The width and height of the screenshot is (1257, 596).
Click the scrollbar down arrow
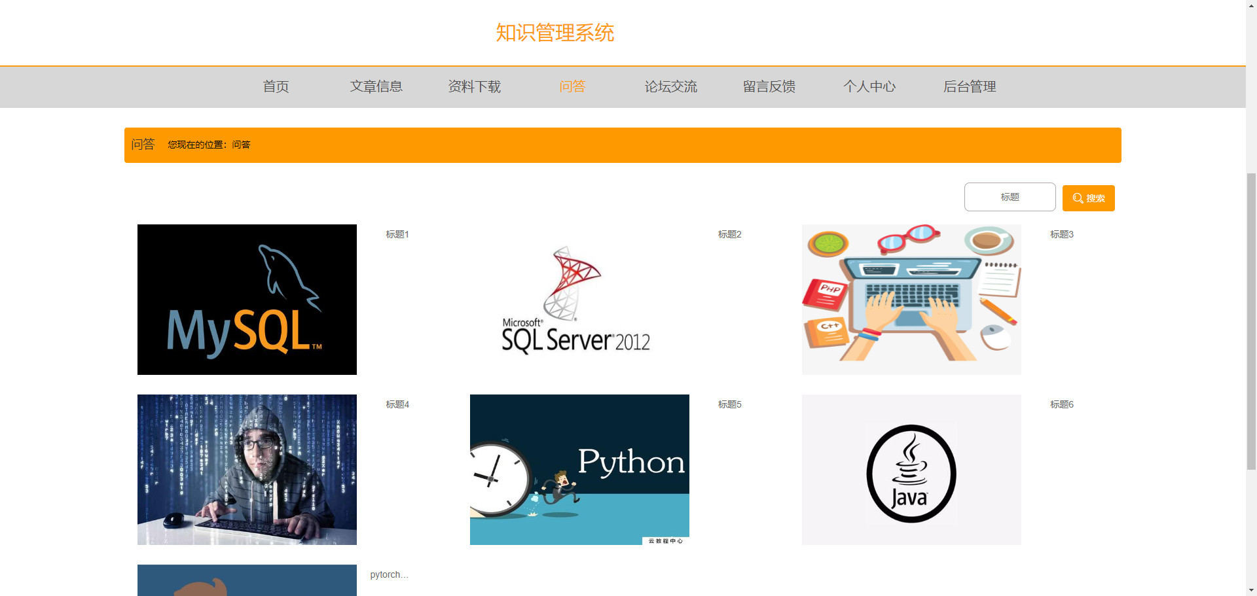pyautogui.click(x=1251, y=590)
